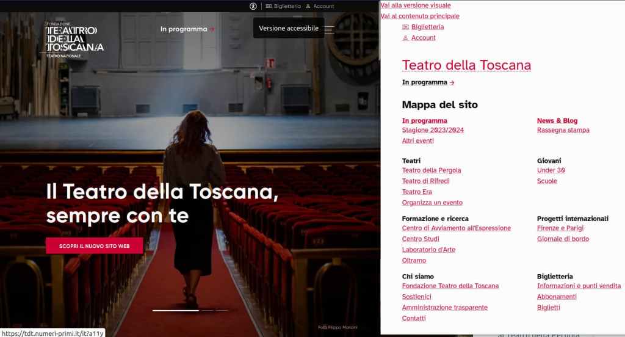Open Teatro della Pergola link

432,170
